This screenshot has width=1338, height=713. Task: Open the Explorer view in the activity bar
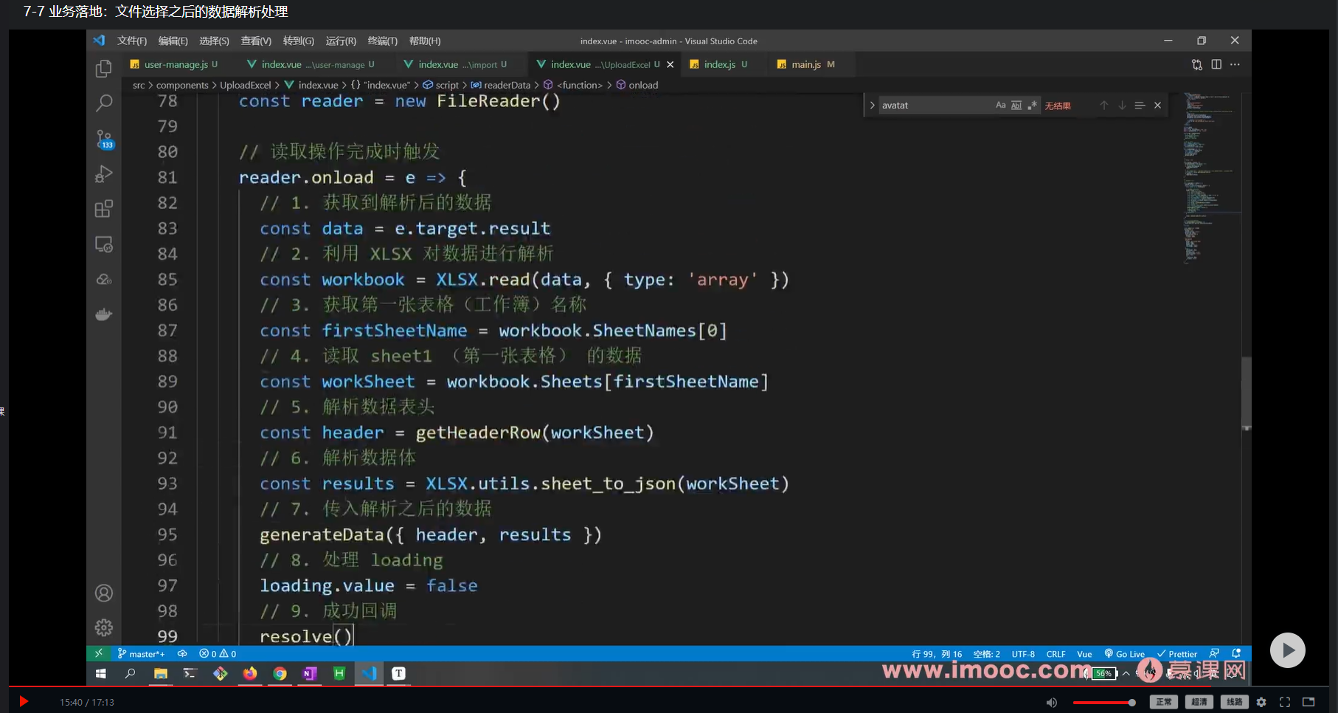(104, 69)
